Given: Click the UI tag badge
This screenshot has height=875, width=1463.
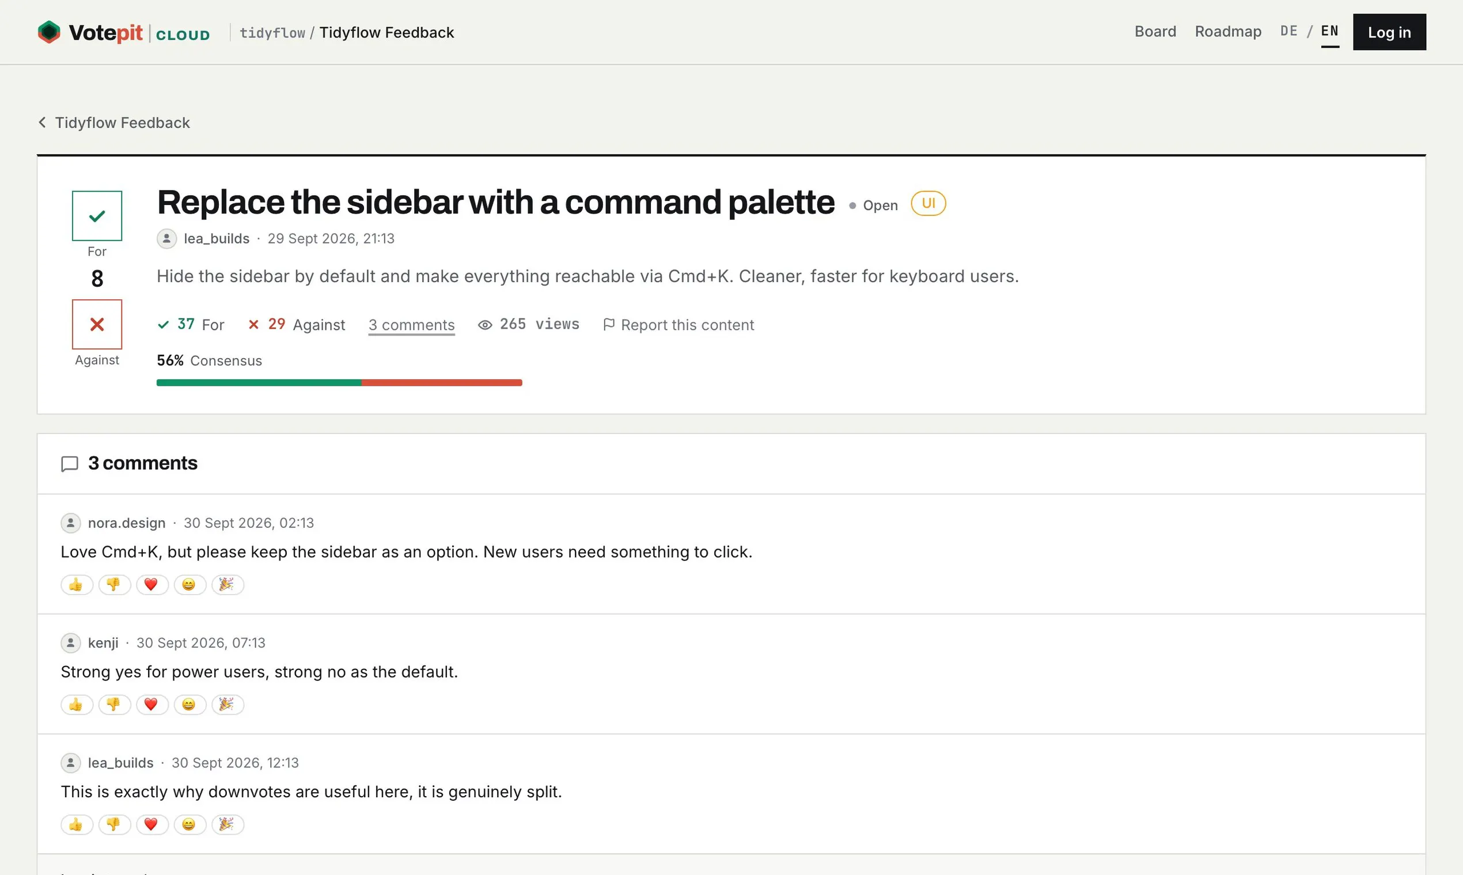Looking at the screenshot, I should tap(928, 203).
